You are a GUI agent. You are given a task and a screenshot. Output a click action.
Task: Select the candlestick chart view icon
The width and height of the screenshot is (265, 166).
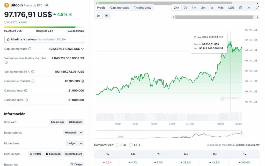pos(107,16)
